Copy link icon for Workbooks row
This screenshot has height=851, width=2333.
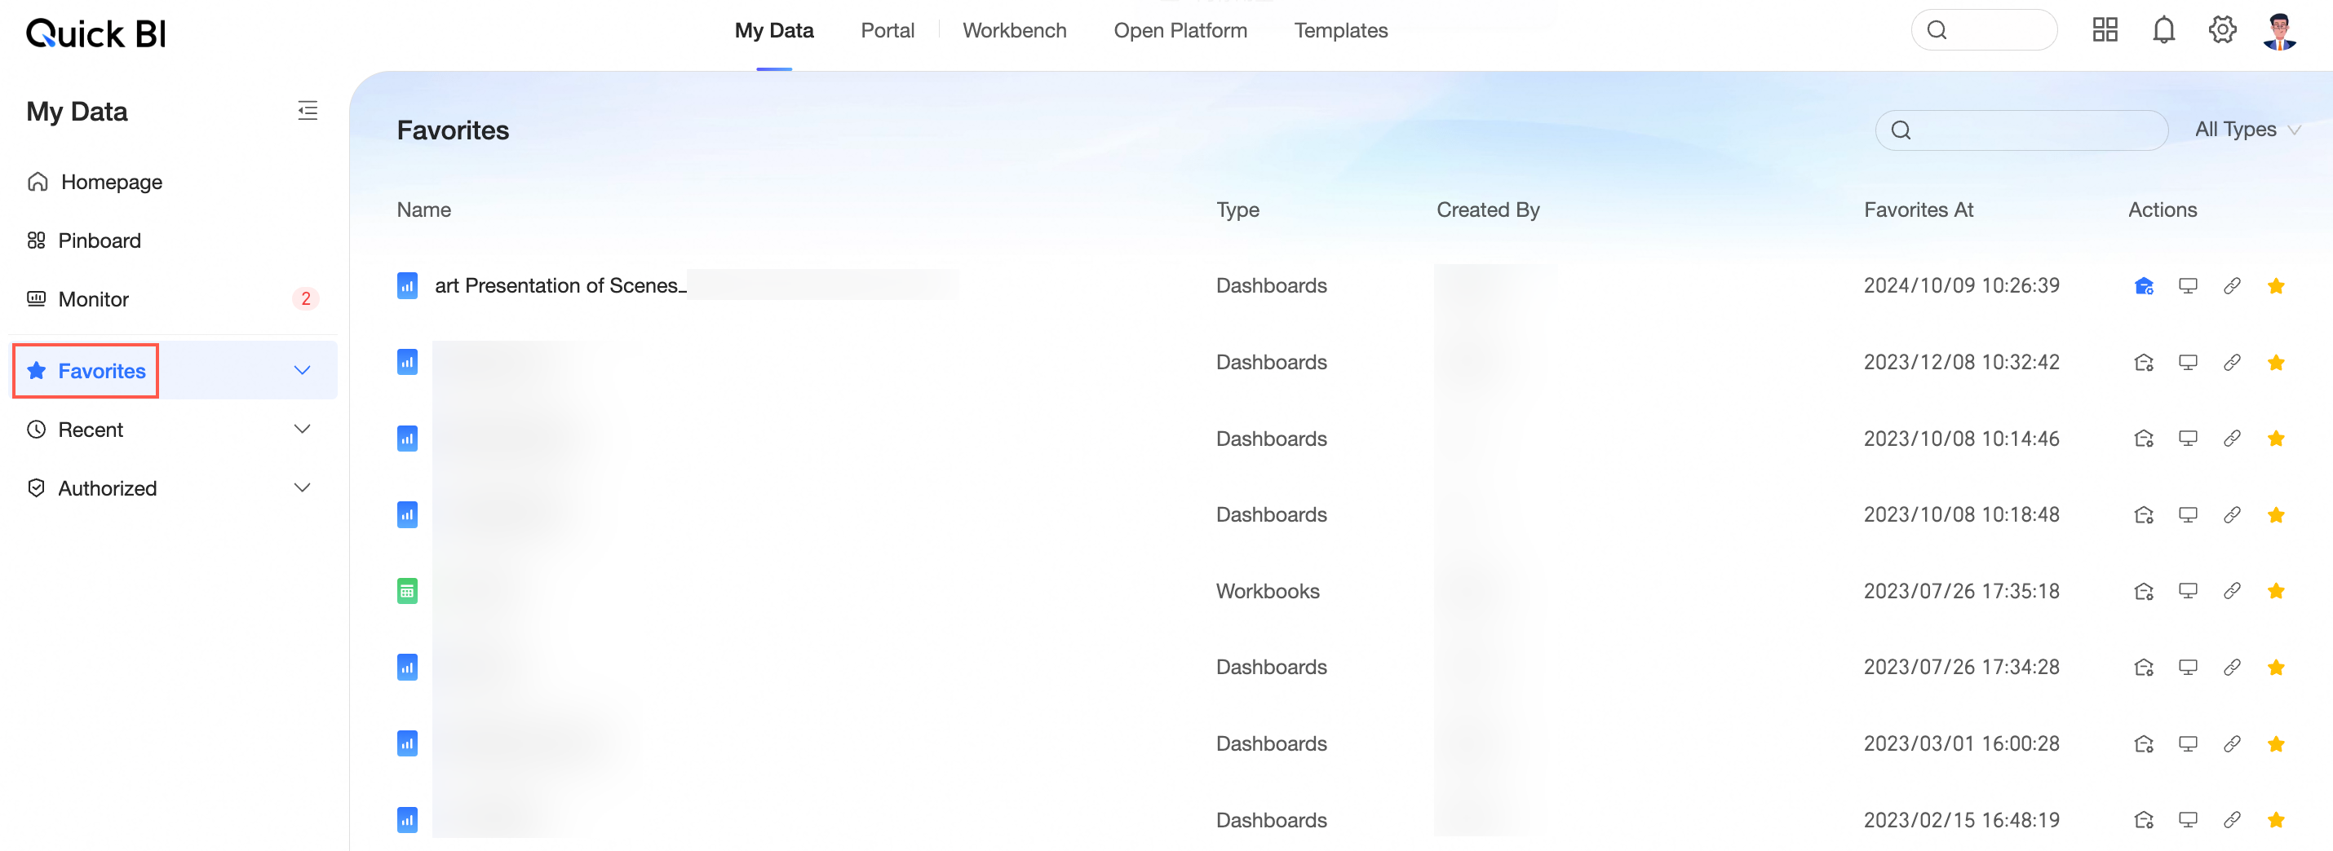pos(2232,591)
